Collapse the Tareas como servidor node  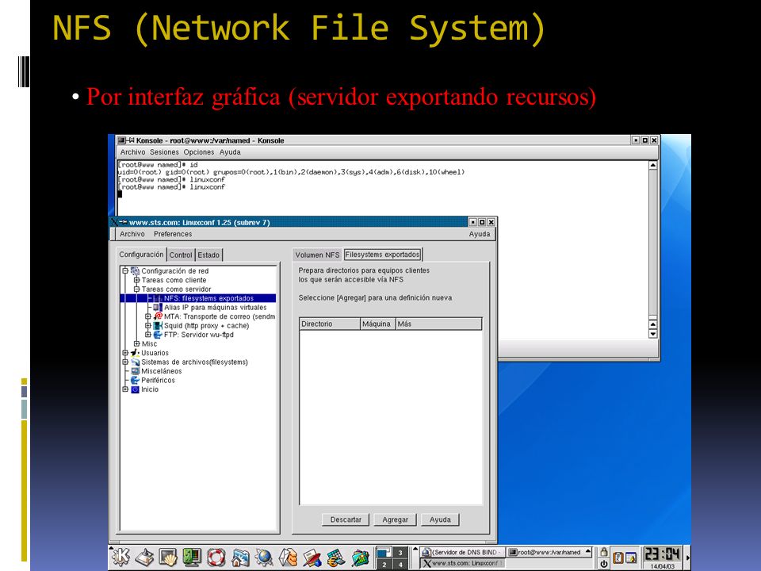tap(136, 289)
